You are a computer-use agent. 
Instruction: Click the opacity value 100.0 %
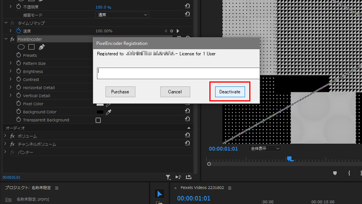pyautogui.click(x=103, y=7)
